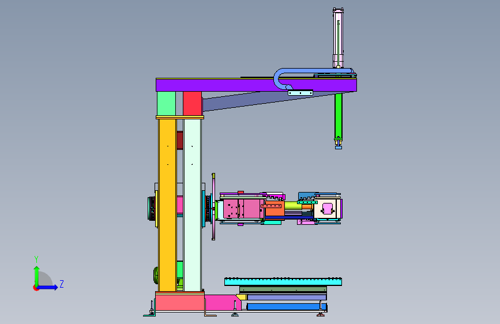Select the green vertical cylinder rod under the beam
The height and width of the screenshot is (324, 500).
(x=339, y=115)
